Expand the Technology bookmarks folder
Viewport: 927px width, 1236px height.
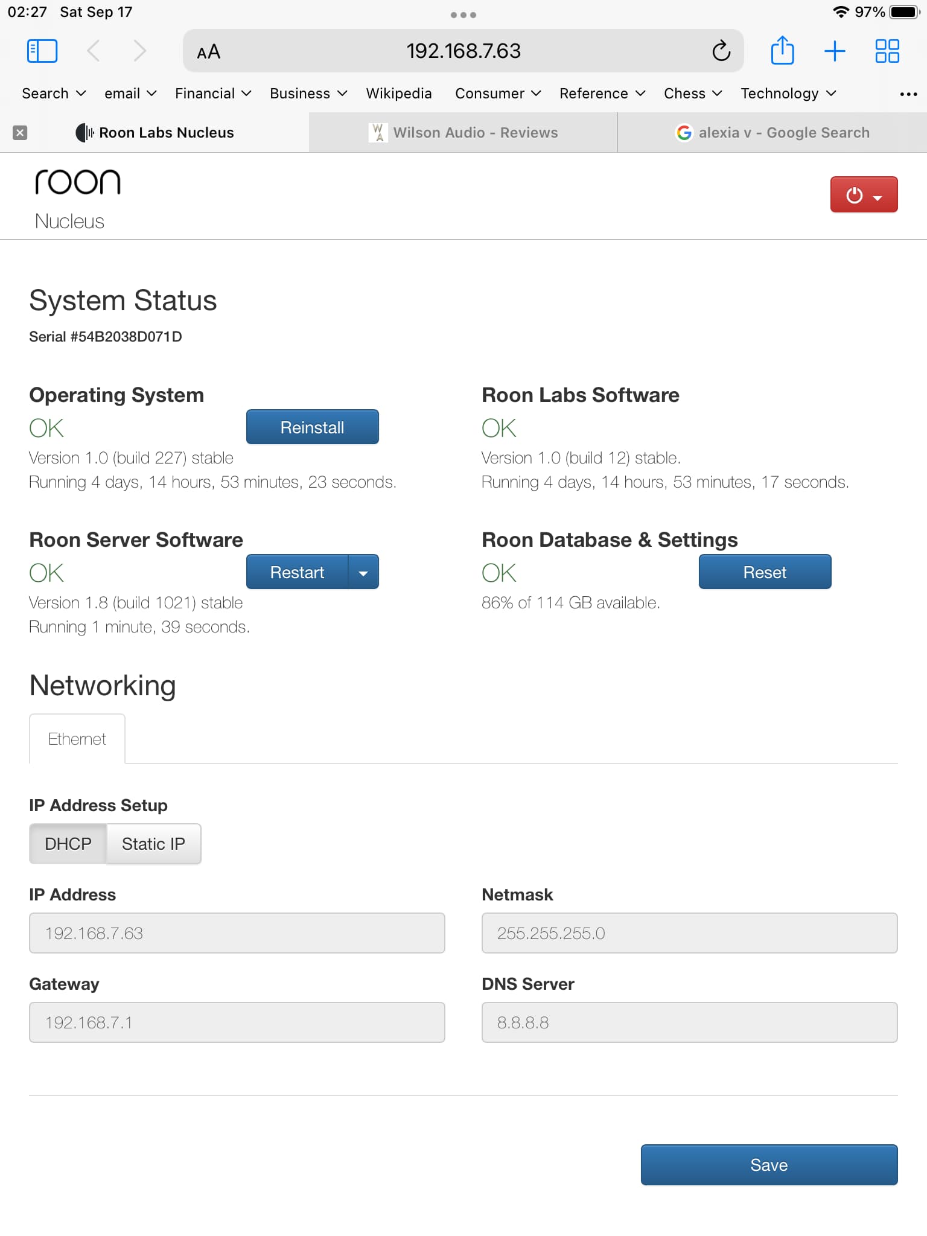coord(788,94)
